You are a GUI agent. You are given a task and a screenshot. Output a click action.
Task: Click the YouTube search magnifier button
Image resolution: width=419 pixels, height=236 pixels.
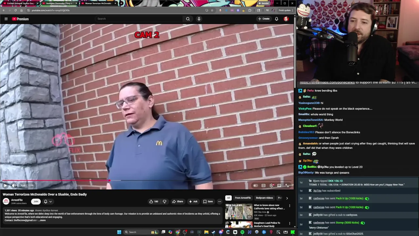188,19
